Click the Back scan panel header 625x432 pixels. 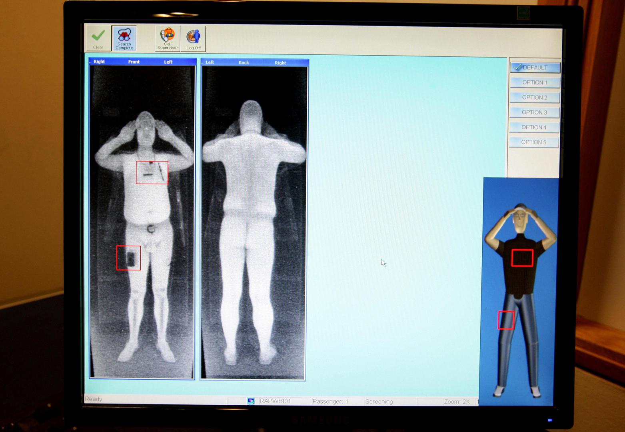(255, 62)
